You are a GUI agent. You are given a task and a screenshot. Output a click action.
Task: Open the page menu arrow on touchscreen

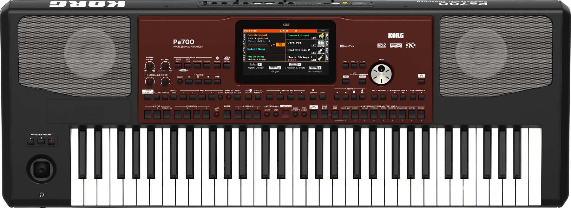323,31
